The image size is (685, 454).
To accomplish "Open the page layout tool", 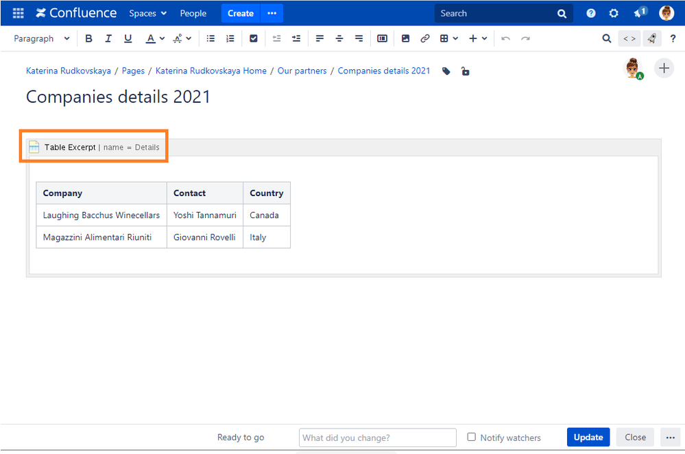I will click(x=382, y=38).
